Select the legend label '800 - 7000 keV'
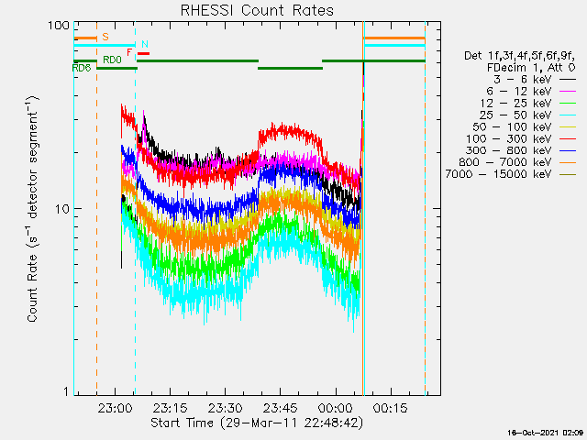 (505, 162)
